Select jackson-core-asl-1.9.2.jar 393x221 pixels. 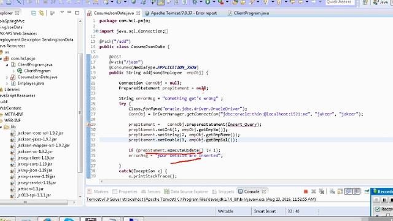tap(40, 133)
